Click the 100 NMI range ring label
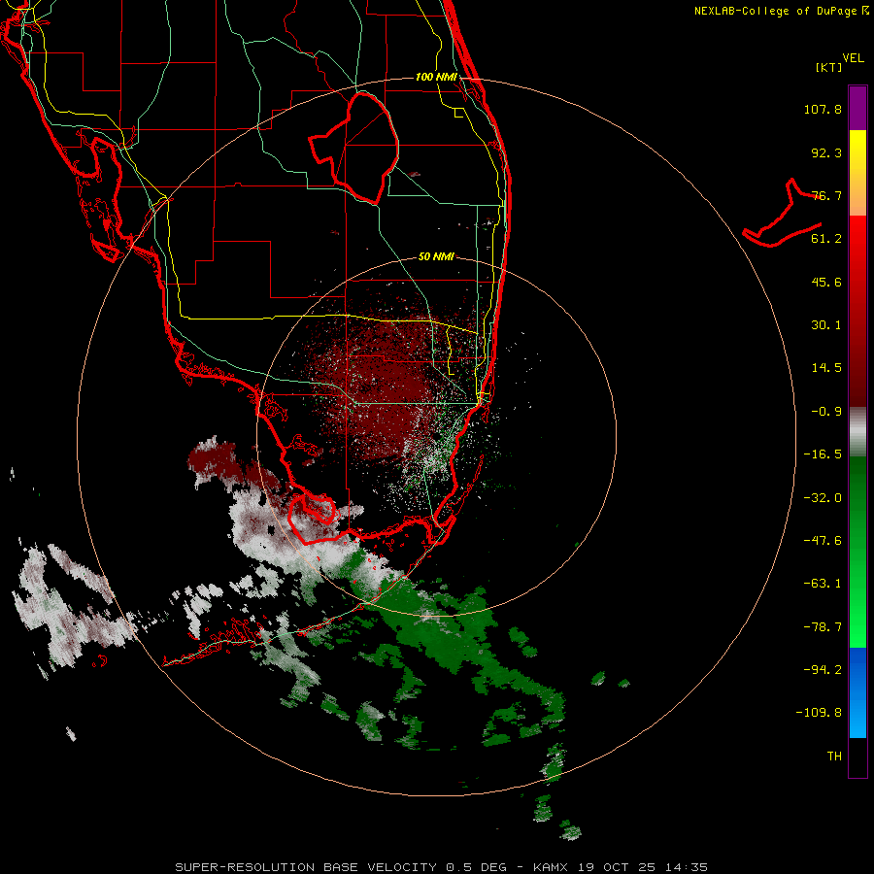Viewport: 874px width, 874px height. [x=436, y=77]
